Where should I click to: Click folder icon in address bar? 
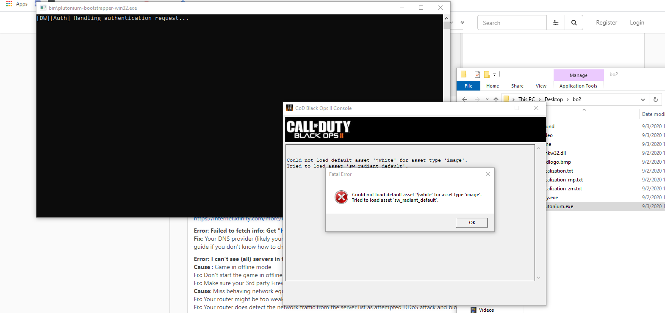506,99
